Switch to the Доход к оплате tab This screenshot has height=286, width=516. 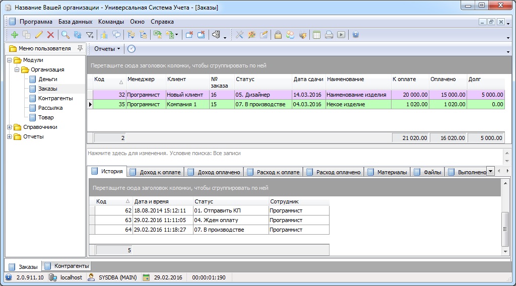click(156, 172)
